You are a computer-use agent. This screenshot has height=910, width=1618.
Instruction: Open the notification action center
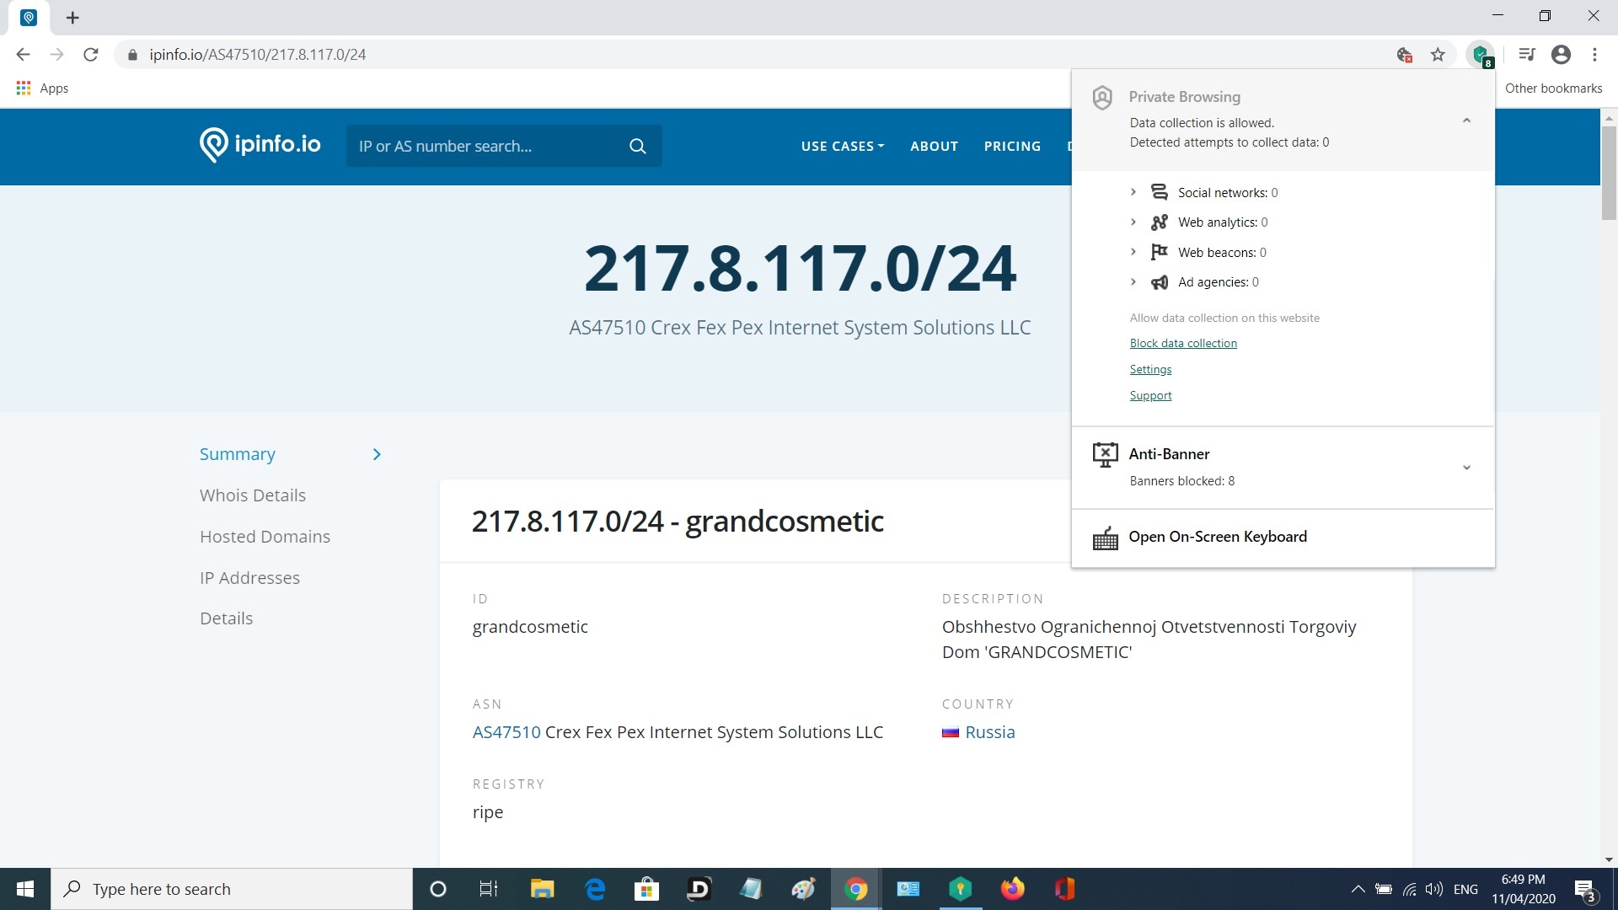point(1585,889)
